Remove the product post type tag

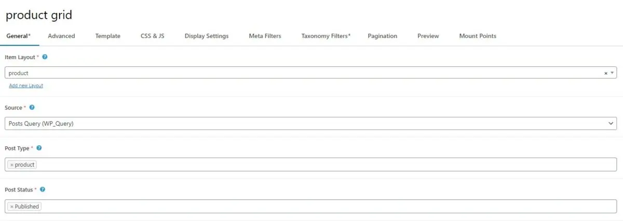pos(12,165)
